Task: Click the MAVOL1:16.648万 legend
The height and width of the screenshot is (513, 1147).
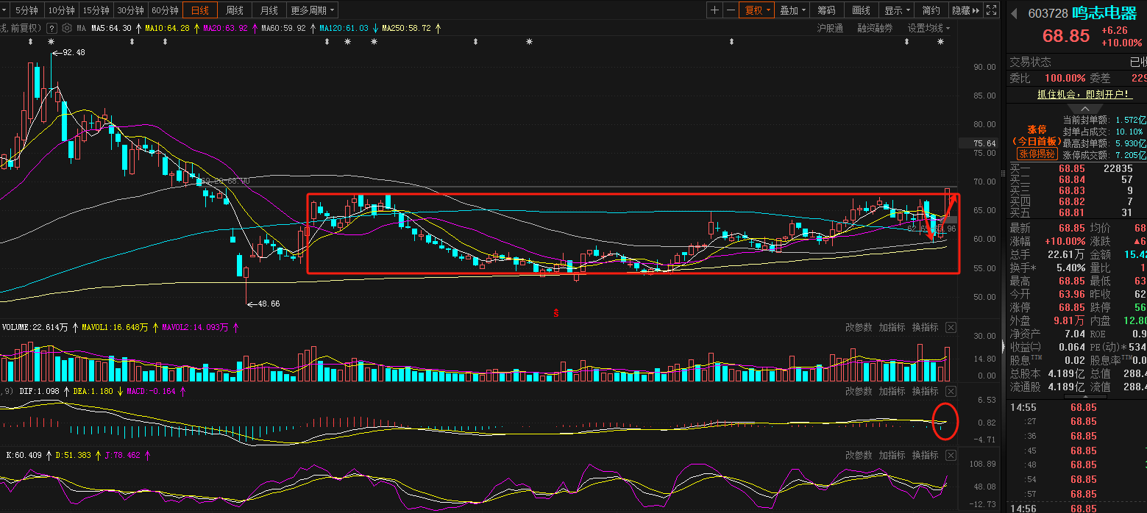Action: point(115,327)
